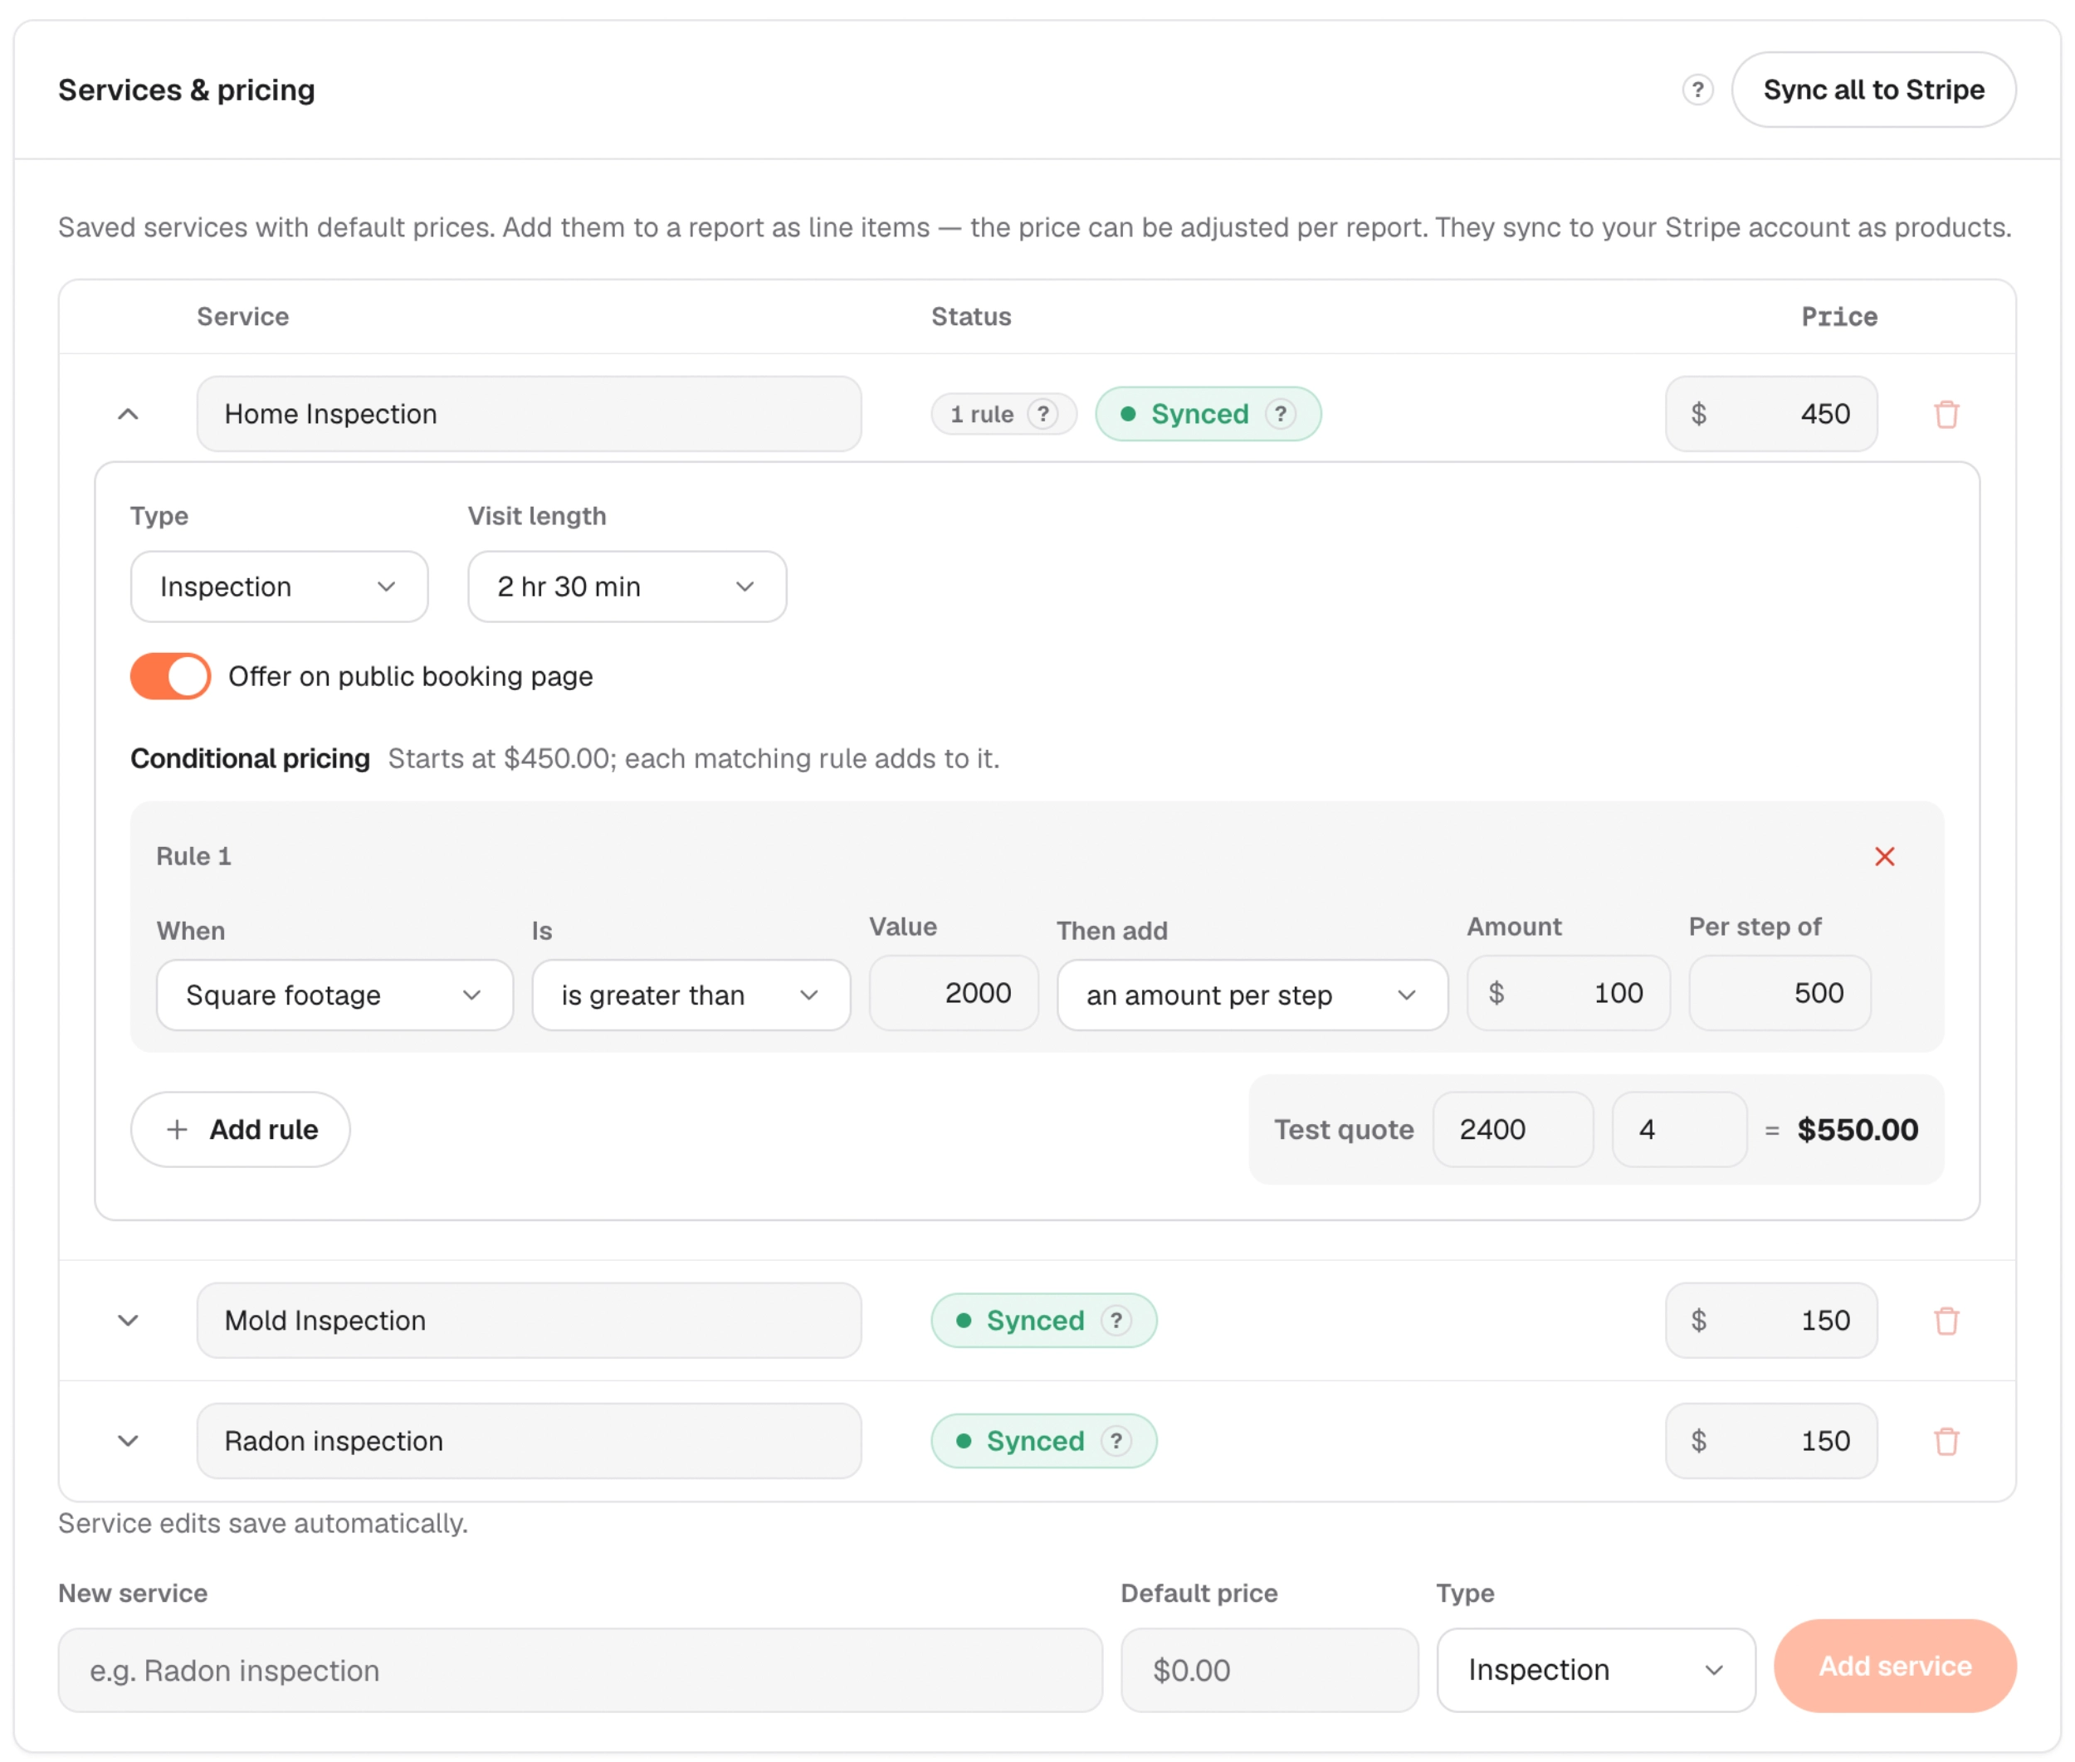Collapse the Home Inspection row
Screen dimensions: 2075x1762
128,413
